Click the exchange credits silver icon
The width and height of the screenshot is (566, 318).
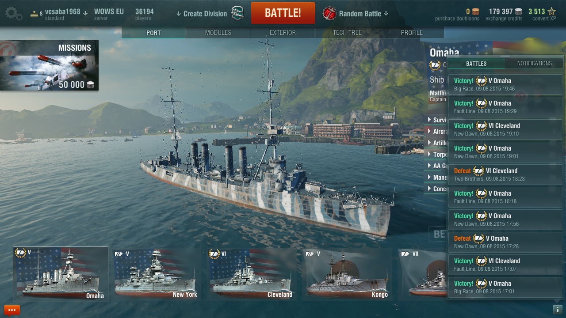(518, 11)
